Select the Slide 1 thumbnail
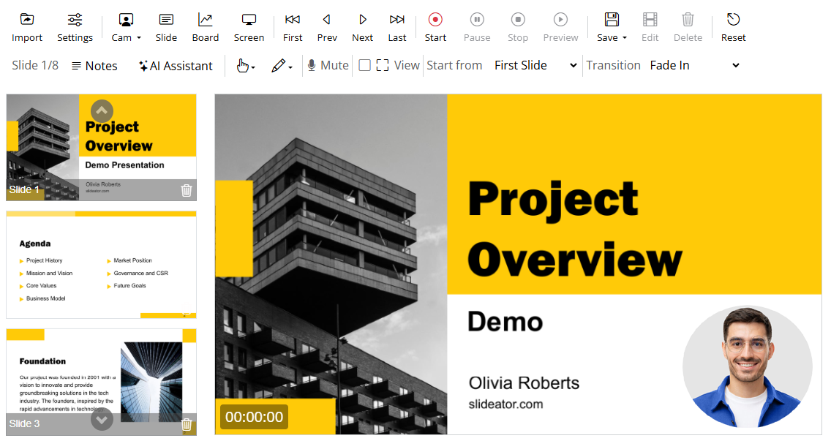Image resolution: width=831 pixels, height=441 pixels. pyautogui.click(x=101, y=147)
